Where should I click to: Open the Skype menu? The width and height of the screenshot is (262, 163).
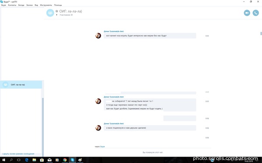click(x=3, y=5)
